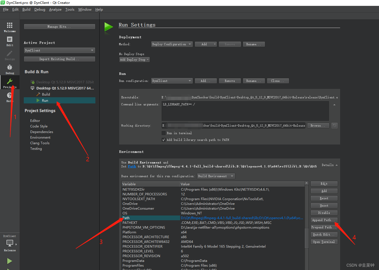
Task: Collapse the command line arguments field arrow
Action: (334, 105)
